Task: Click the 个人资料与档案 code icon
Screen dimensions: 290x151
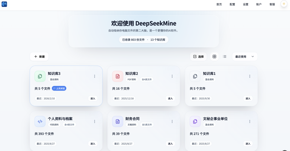Action: (x=40, y=122)
